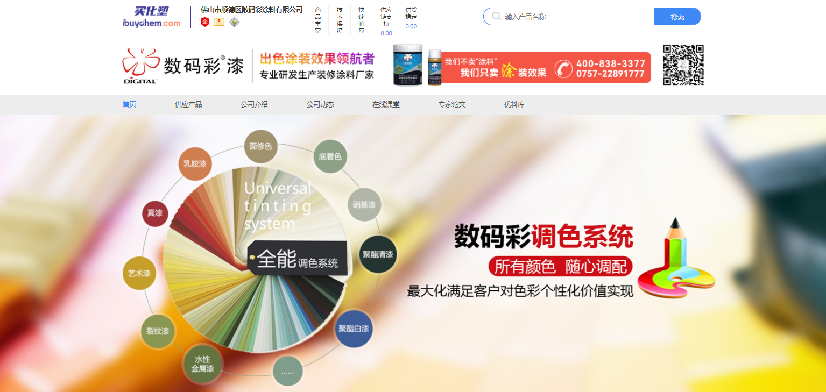The height and width of the screenshot is (392, 826).
Task: Click the 商品丰富 rating label
Action: [318, 20]
